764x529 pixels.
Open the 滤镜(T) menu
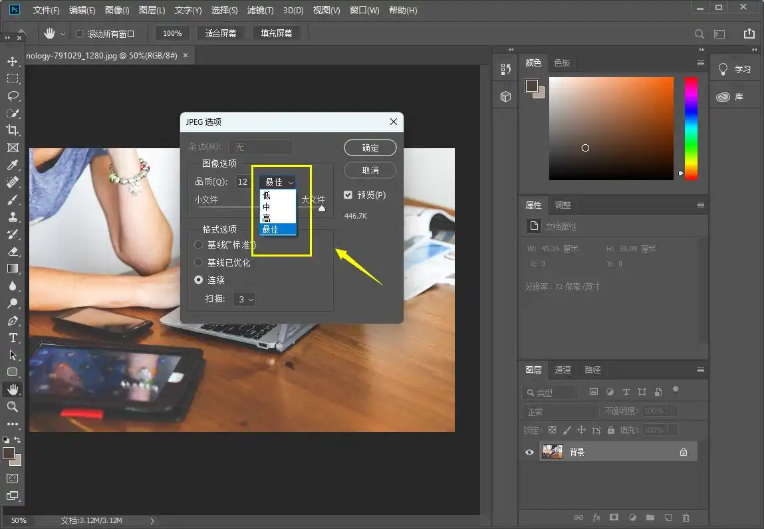click(260, 11)
